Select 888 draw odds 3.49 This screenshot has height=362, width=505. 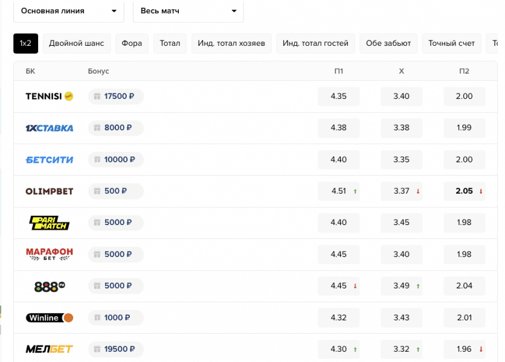point(402,286)
